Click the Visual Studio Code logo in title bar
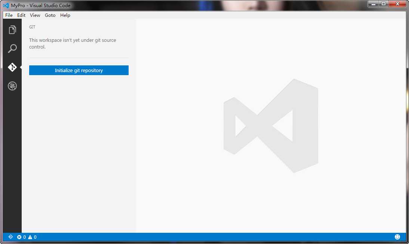The width and height of the screenshot is (409, 244). coord(6,6)
